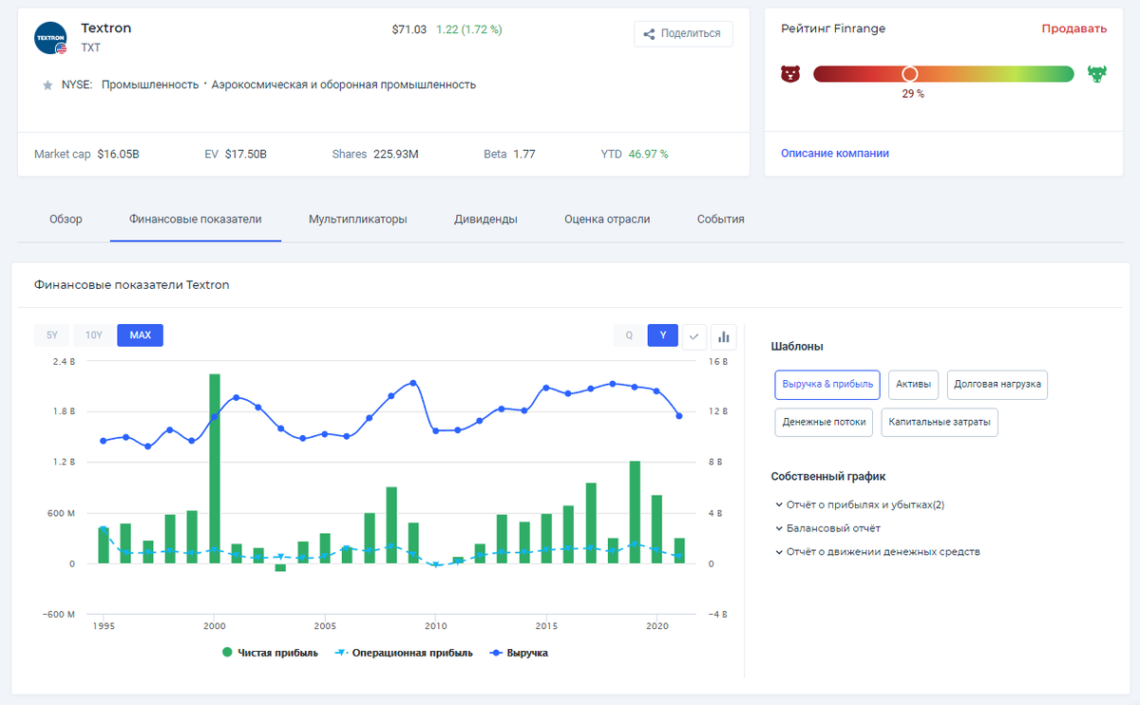Apply the Долговая нагрузка template
This screenshot has width=1140, height=705.
tap(997, 385)
